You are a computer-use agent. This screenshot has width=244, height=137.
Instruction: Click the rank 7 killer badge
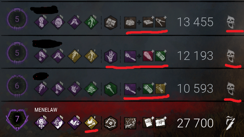click(x=17, y=120)
